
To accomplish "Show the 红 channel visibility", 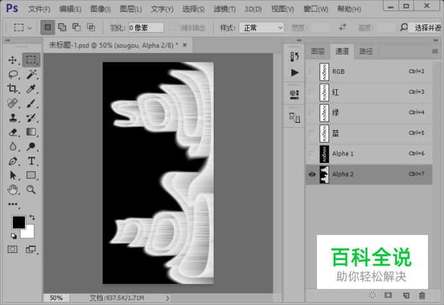I will (x=312, y=92).
